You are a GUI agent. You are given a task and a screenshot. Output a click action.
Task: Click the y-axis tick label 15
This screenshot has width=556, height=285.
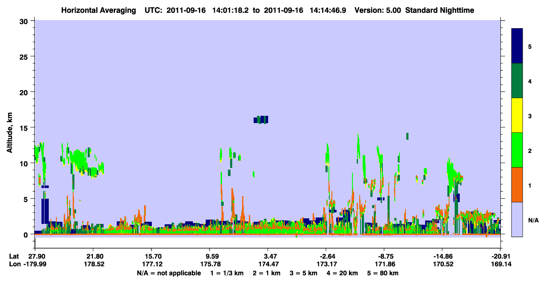pos(25,128)
